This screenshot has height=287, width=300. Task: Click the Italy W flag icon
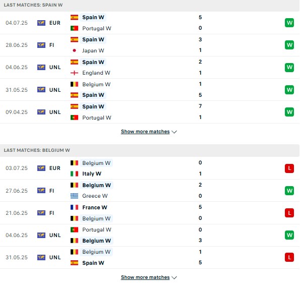coord(74,174)
